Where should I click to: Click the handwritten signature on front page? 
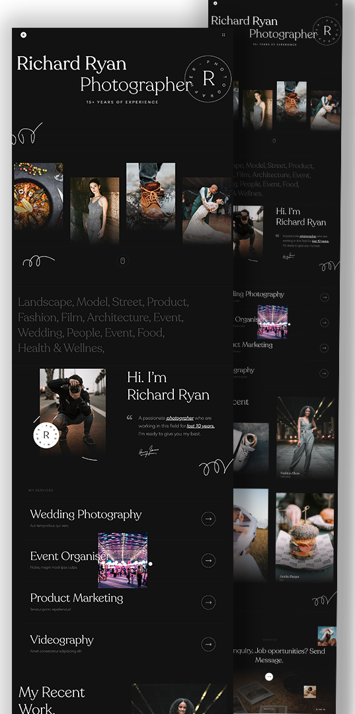pyautogui.click(x=149, y=452)
